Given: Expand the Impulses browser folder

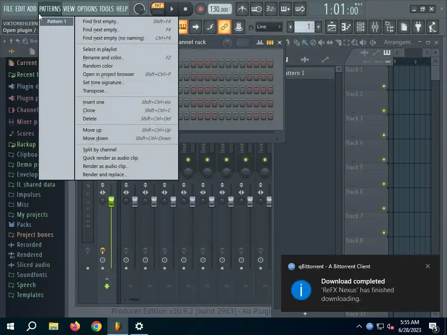Looking at the screenshot, I should (25, 195).
